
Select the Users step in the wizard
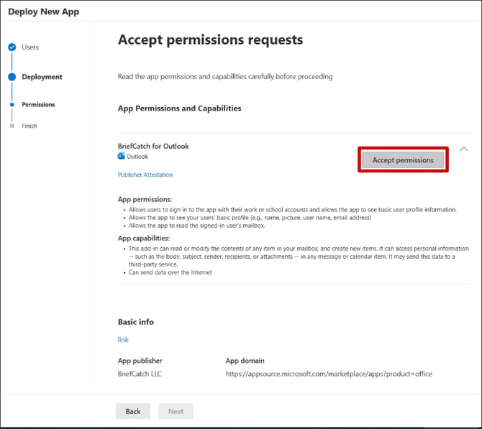pyautogui.click(x=30, y=47)
